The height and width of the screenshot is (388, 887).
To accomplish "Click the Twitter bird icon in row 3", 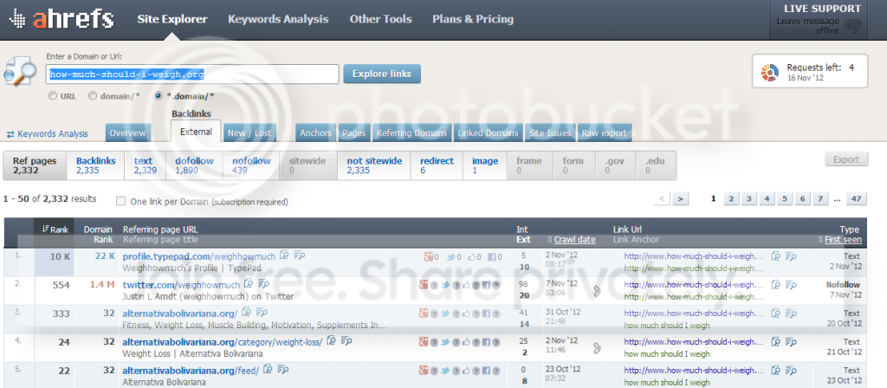I will click(445, 313).
